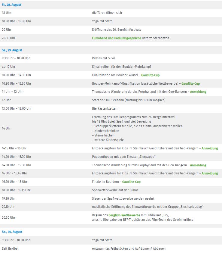Click the Bierkastenklettern entry

105,109
